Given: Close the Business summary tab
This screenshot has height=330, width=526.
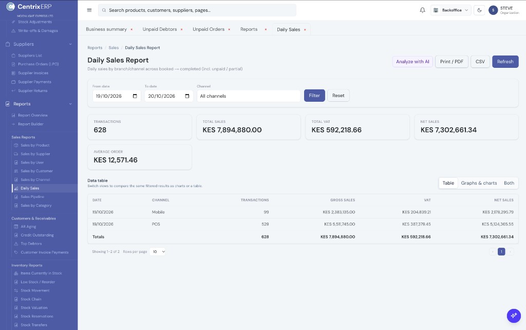Looking at the screenshot, I should (131, 29).
